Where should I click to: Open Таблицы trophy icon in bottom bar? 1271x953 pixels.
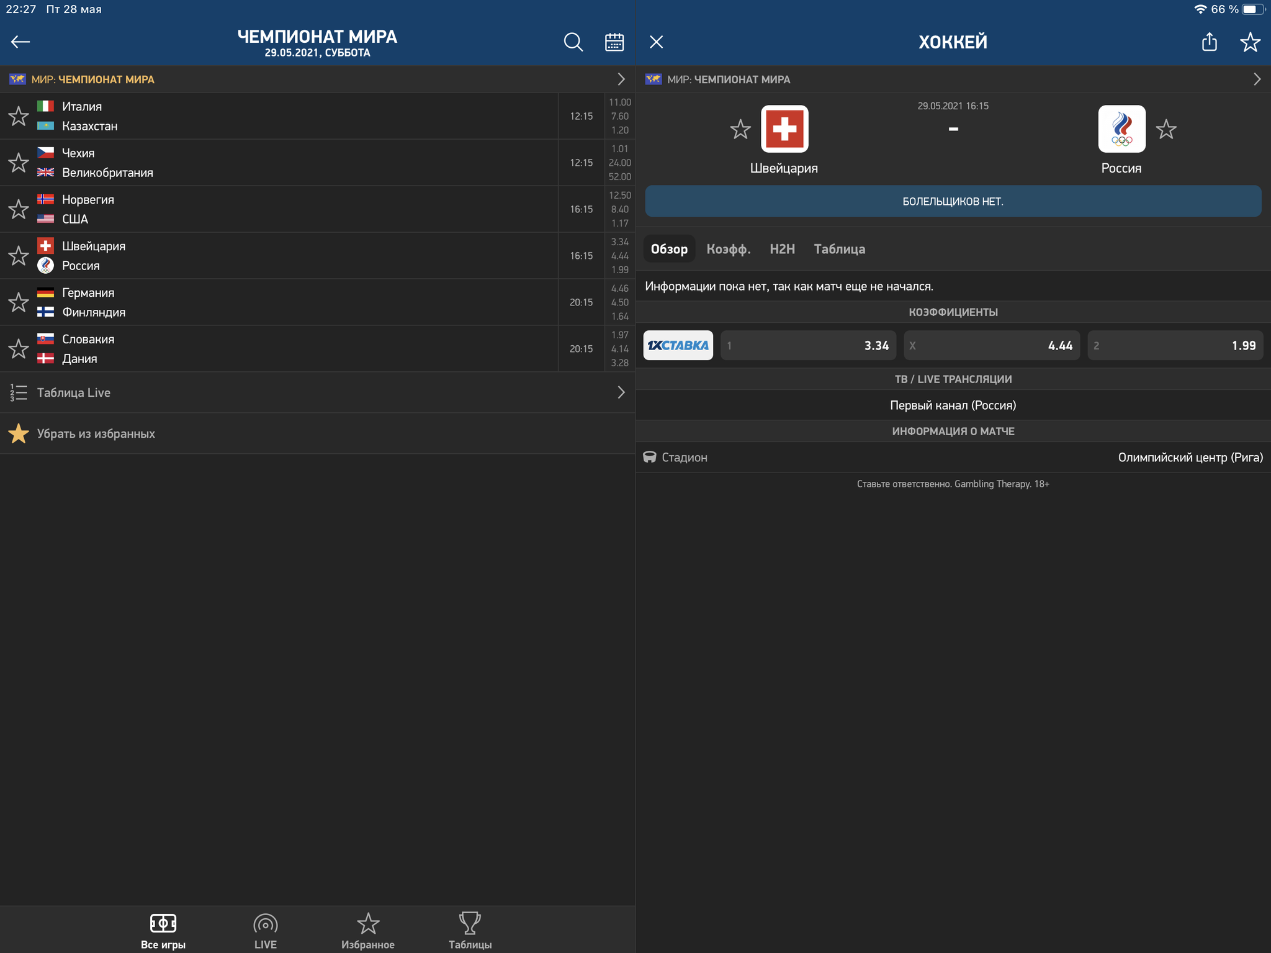[470, 931]
